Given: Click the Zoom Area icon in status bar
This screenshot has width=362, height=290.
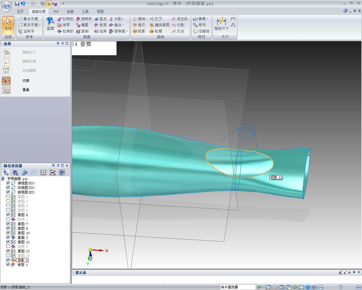Looking at the screenshot, I should [268, 287].
